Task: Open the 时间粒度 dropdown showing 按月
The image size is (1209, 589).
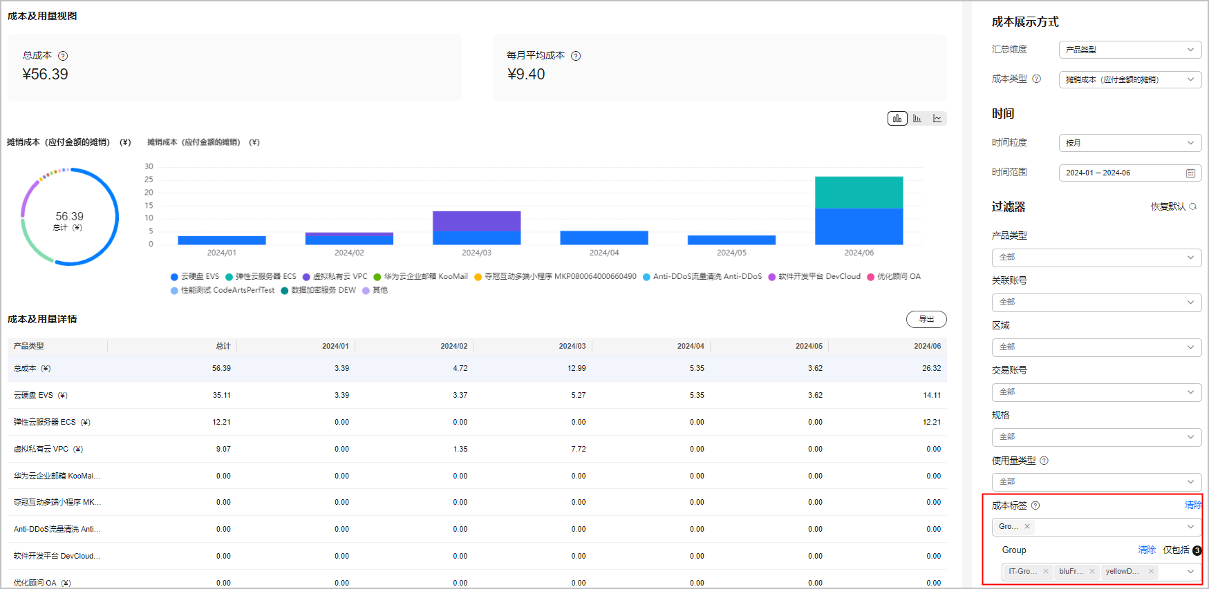Action: pyautogui.click(x=1130, y=143)
